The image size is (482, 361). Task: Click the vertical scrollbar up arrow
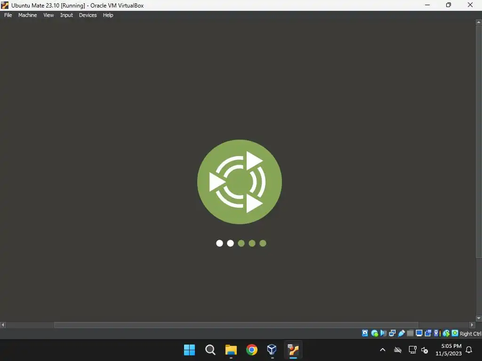(479, 23)
